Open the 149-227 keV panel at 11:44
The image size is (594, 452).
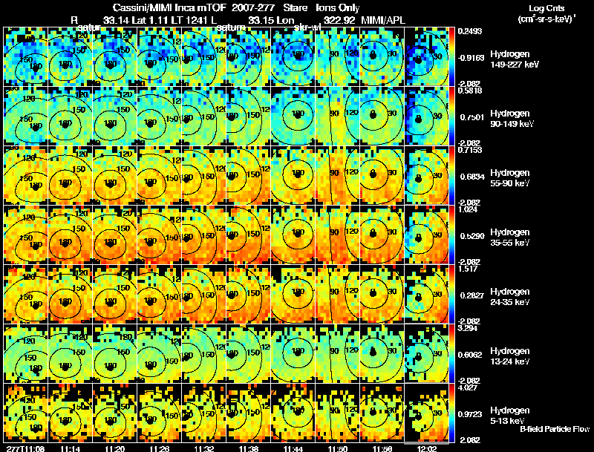pos(293,57)
